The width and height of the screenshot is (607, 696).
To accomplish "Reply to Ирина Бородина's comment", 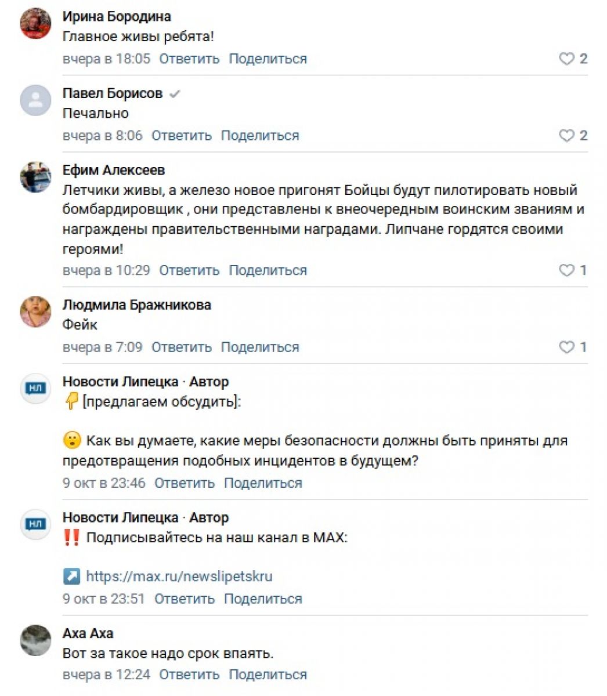I will 189,59.
